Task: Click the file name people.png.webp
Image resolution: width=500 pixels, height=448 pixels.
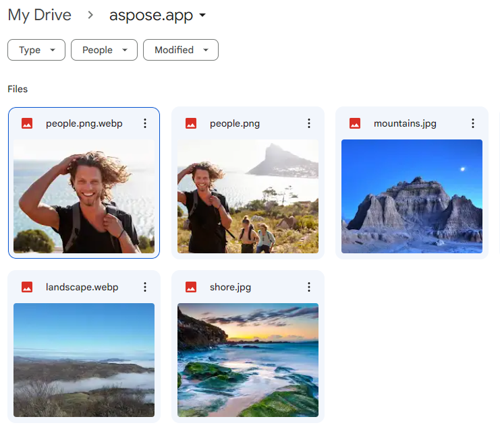Action: tap(84, 123)
